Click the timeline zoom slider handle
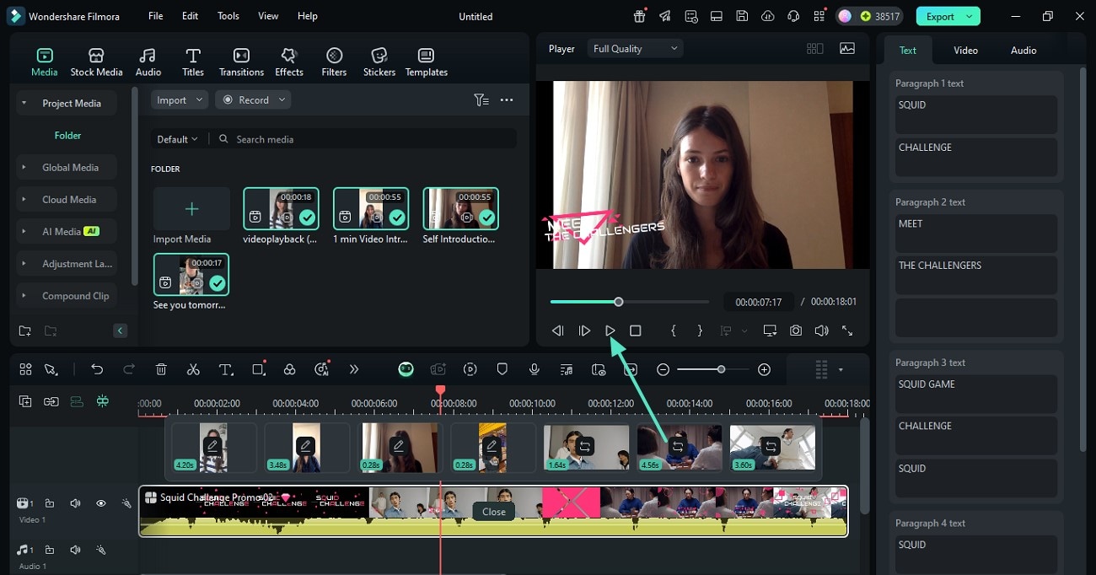The height and width of the screenshot is (575, 1096). [x=721, y=369]
